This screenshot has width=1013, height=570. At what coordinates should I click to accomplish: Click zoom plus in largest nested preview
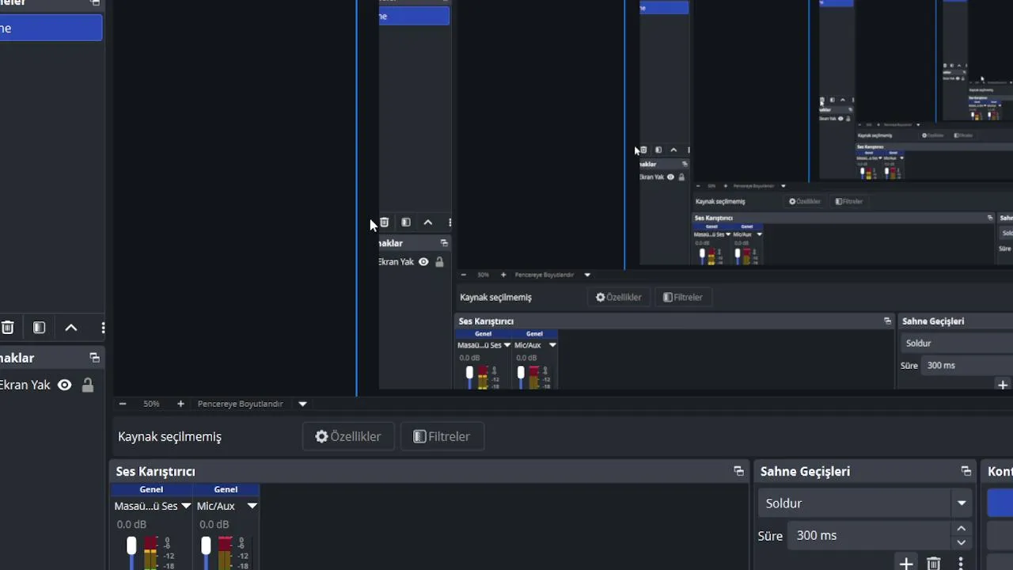click(503, 275)
